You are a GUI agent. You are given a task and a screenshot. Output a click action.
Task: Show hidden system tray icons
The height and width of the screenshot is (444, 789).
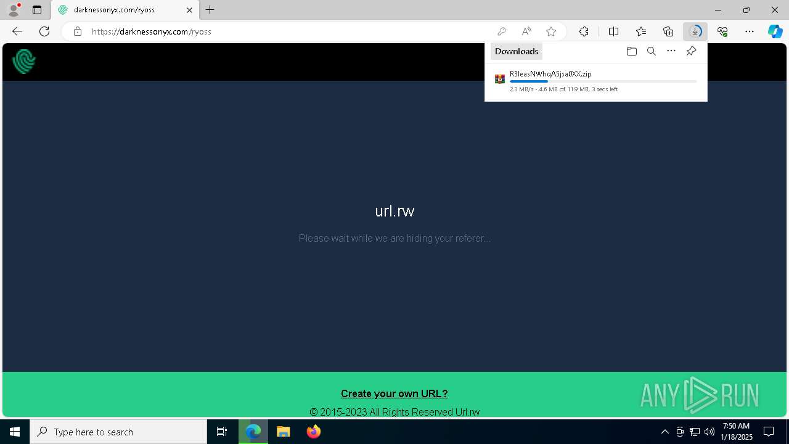664,432
